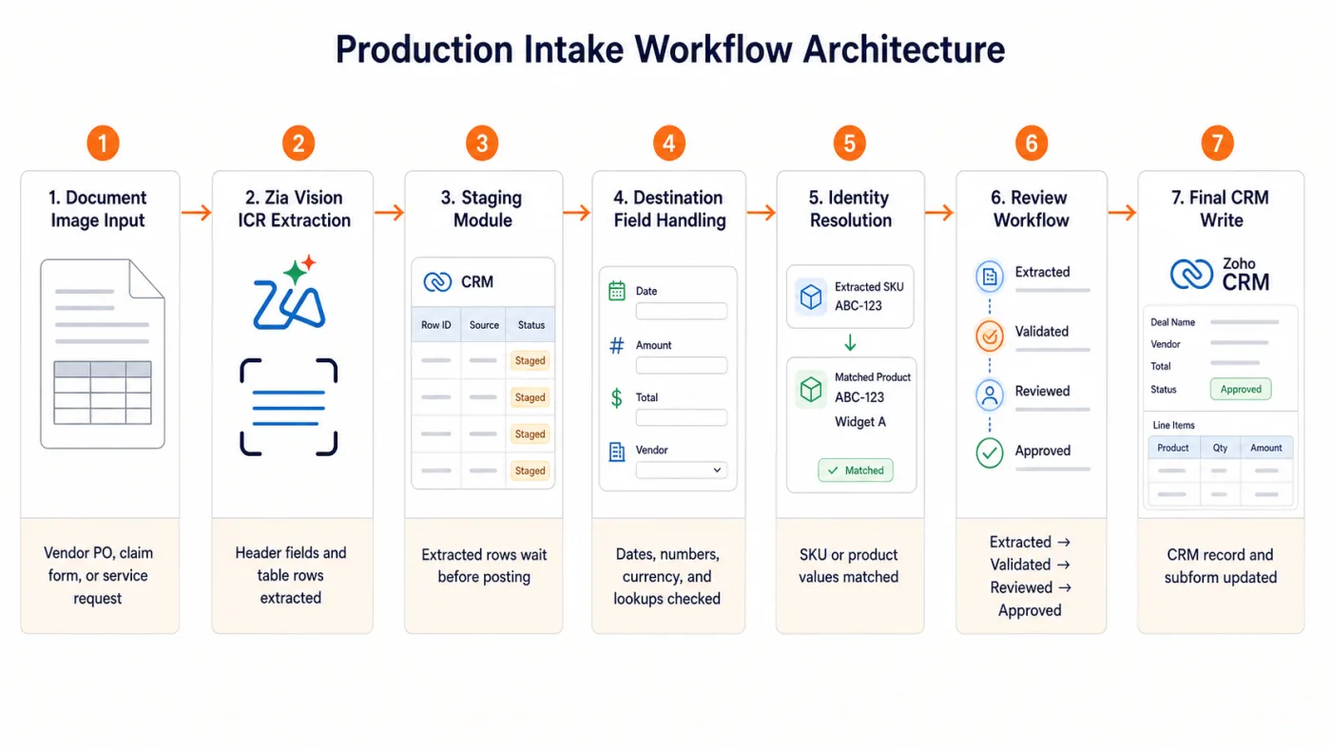Click the blue cube icon for Extracted SKU
The height and width of the screenshot is (749, 1331).
(x=811, y=298)
